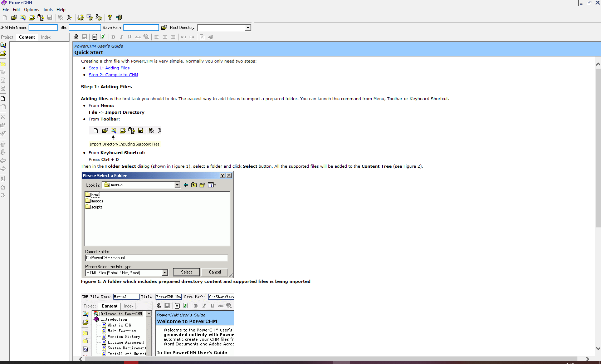
Task: Toggle Italic formatting in editor toolbar
Action: [x=121, y=37]
